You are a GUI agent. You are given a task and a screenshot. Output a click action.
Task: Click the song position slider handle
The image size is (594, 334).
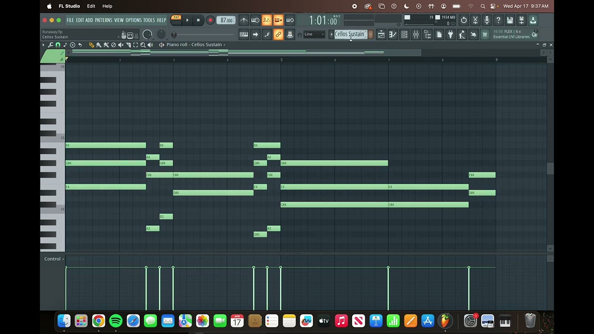point(174,34)
